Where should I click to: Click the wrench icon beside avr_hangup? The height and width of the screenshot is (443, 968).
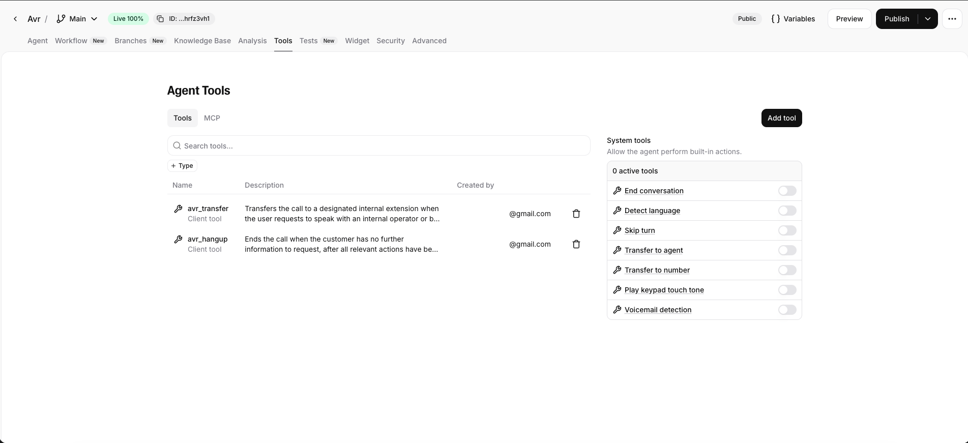tap(178, 239)
